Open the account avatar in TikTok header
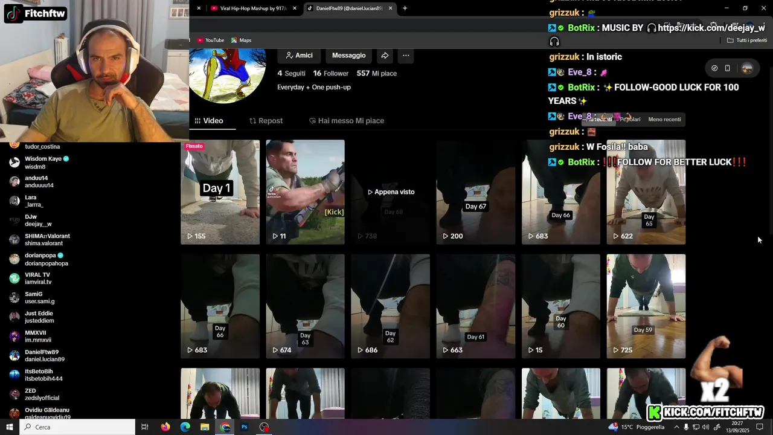 pyautogui.click(x=747, y=68)
